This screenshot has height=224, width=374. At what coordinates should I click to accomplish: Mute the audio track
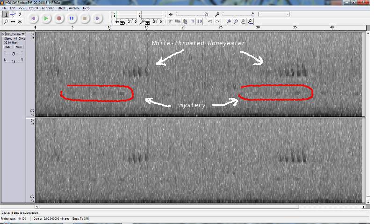tap(8, 47)
